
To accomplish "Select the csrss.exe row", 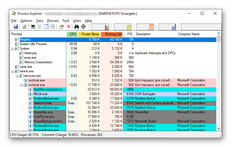I will click(113, 67).
